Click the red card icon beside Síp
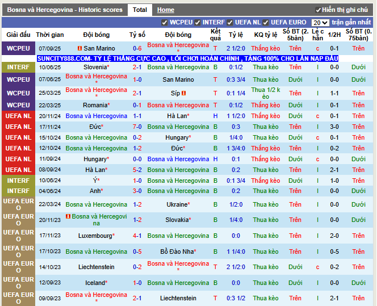 click(x=184, y=93)
